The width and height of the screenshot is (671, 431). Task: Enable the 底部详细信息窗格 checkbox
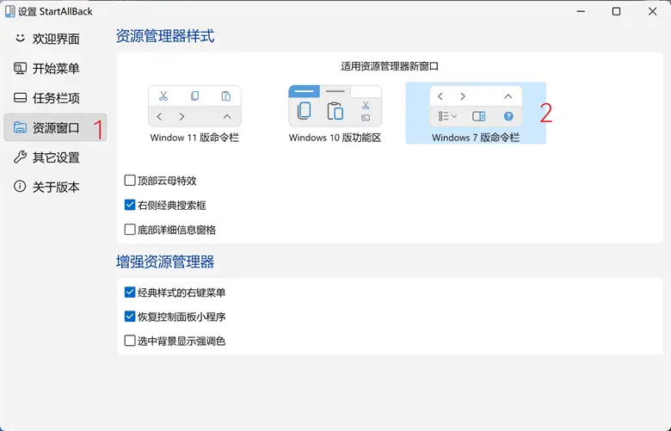click(x=130, y=230)
